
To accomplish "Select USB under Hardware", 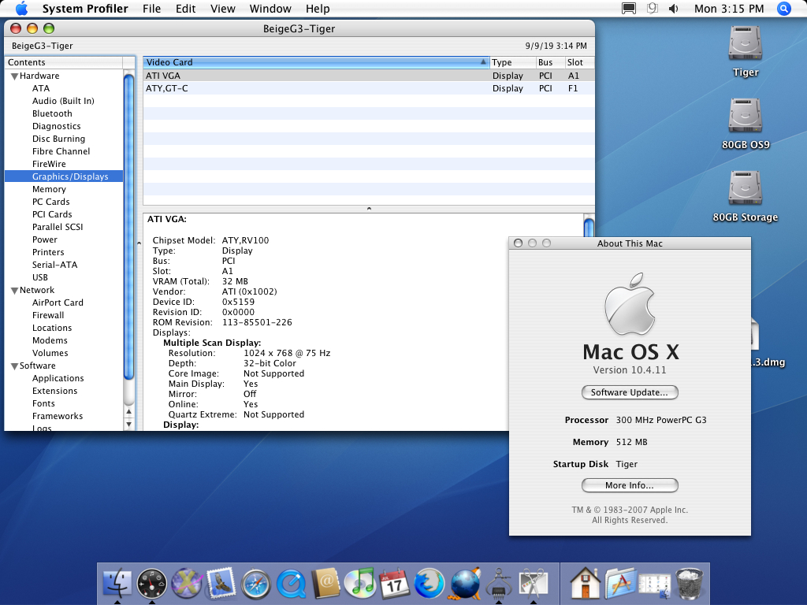I will tap(40, 277).
